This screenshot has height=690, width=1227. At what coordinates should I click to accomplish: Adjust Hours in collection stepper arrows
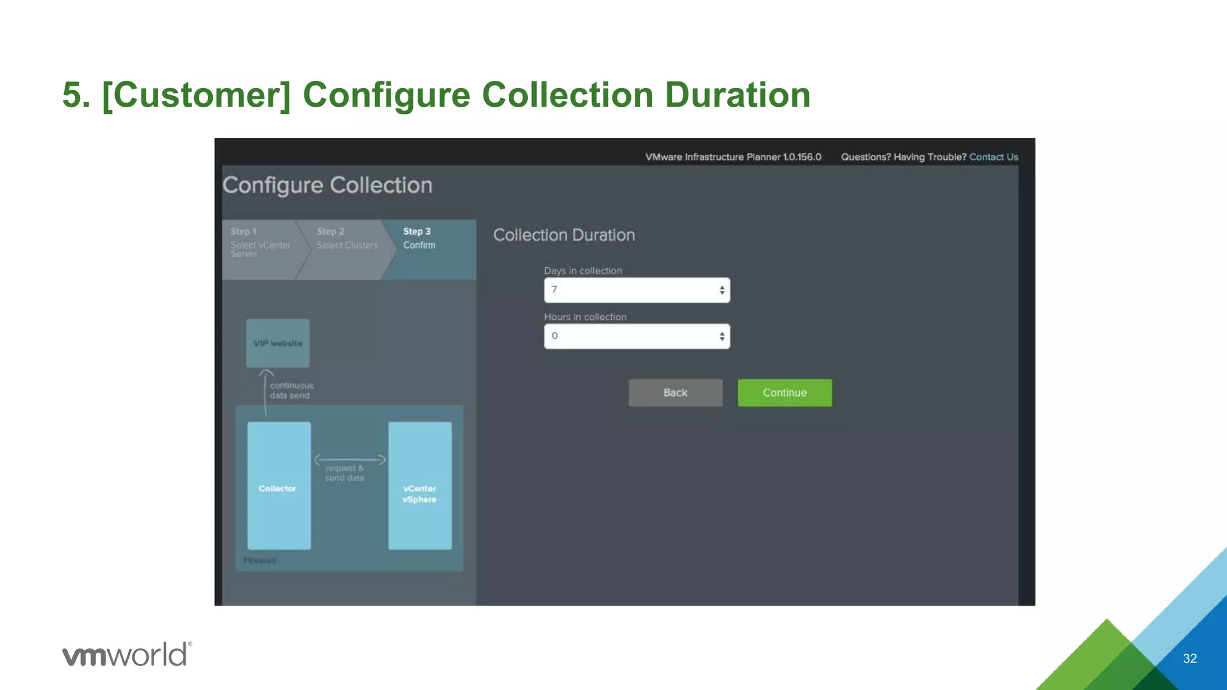722,337
